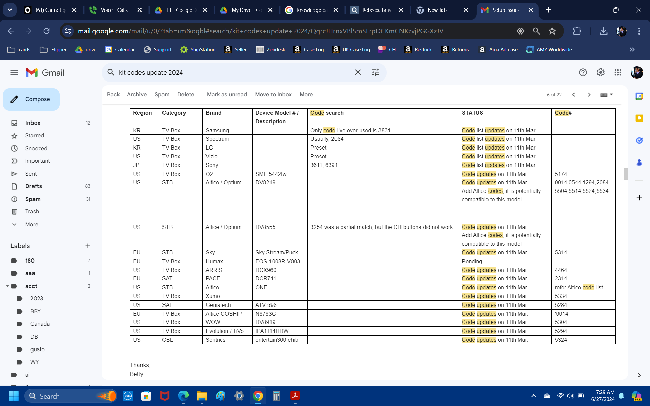650x406 pixels.
Task: Open Google Tasks side panel icon
Action: click(x=639, y=140)
